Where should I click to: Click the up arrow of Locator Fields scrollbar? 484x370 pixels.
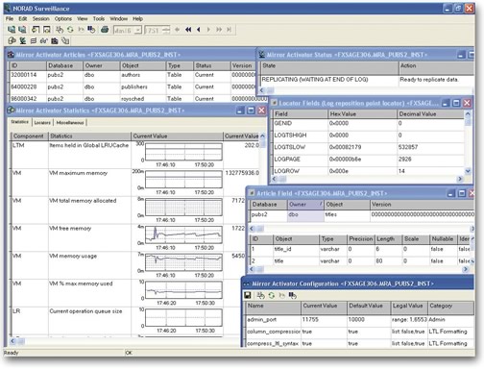coord(468,113)
